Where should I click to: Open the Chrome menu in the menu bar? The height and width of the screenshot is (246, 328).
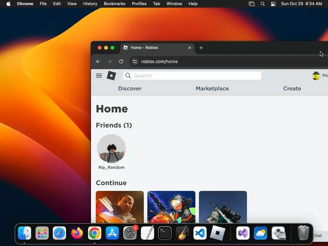click(x=25, y=4)
